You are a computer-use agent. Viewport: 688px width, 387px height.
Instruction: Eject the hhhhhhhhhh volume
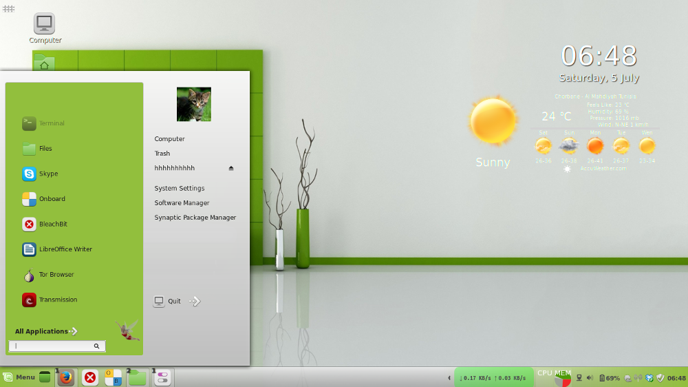[x=230, y=168]
